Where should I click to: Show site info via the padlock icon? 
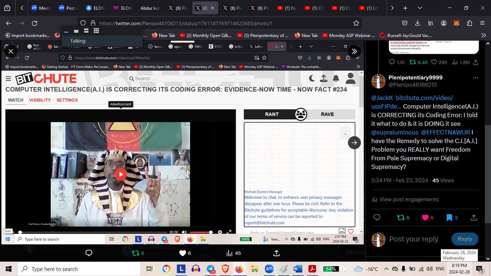pyautogui.click(x=93, y=23)
